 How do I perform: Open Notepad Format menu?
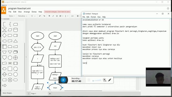93,17
